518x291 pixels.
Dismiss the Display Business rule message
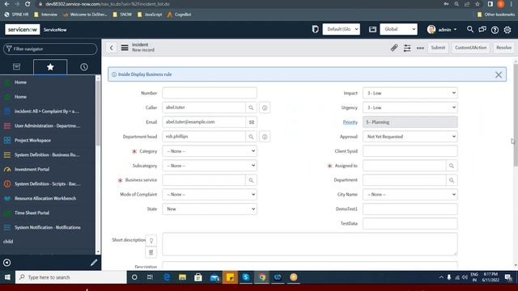click(499, 75)
